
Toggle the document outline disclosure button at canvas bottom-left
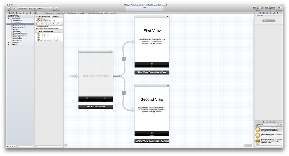point(65,145)
